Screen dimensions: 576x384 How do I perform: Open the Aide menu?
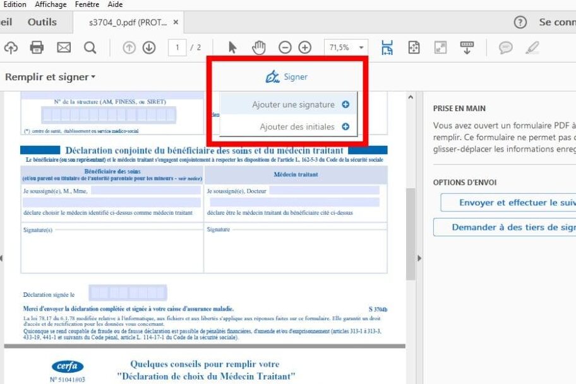pyautogui.click(x=116, y=4)
